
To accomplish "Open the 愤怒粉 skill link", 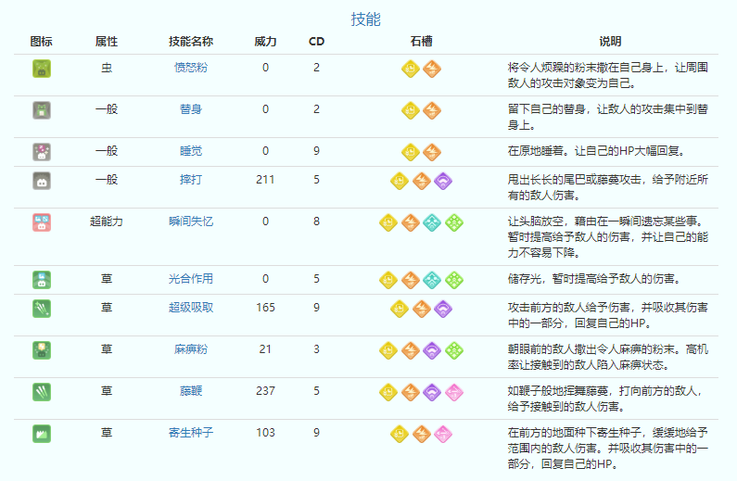I will [x=191, y=68].
